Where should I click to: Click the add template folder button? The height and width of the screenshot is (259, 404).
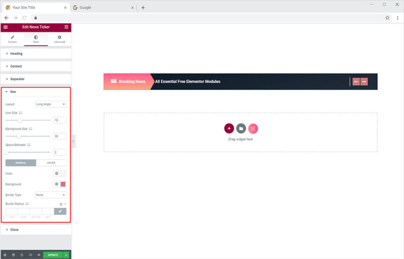tap(241, 129)
